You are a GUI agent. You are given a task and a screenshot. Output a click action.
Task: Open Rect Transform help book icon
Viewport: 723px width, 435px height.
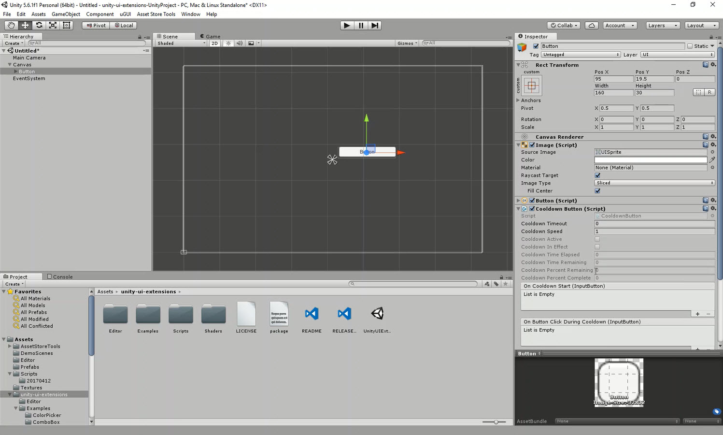click(705, 65)
